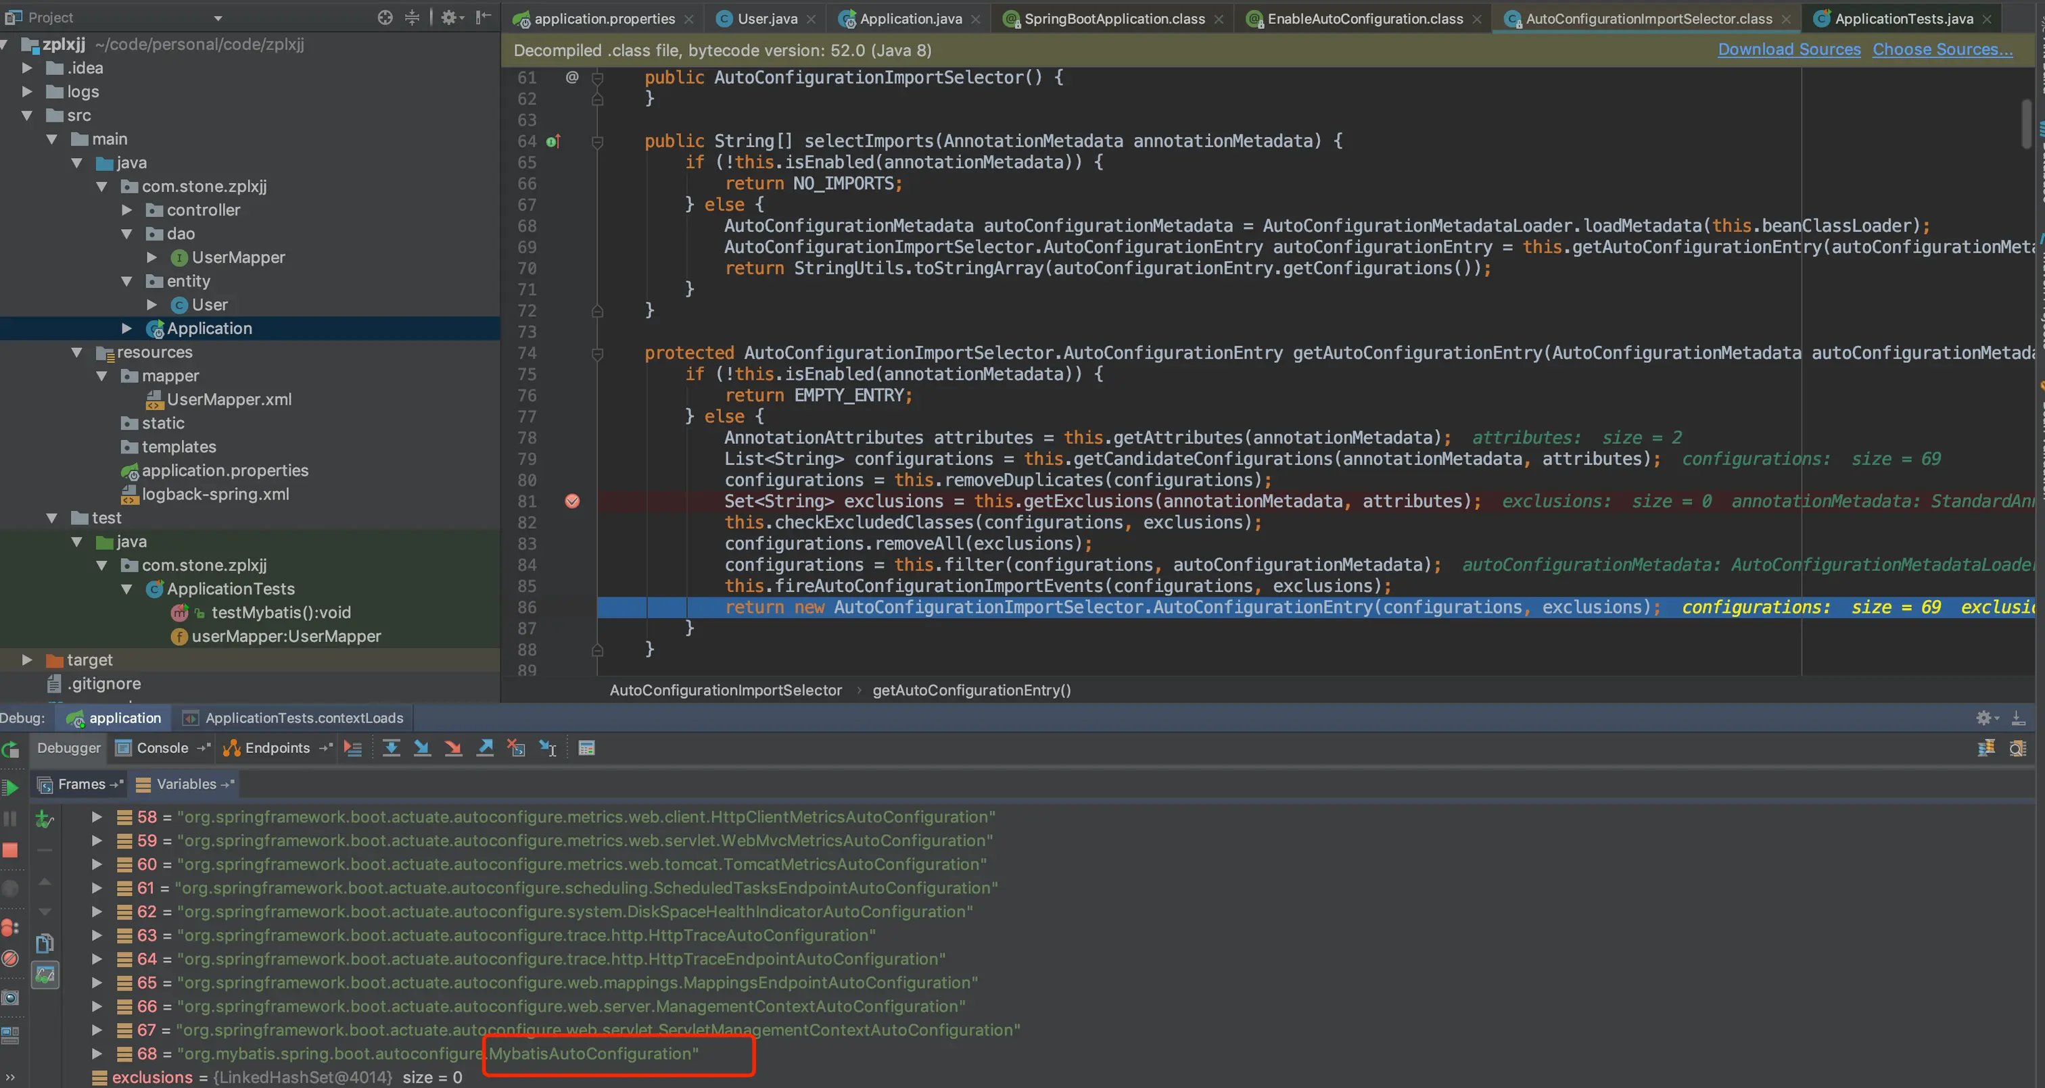Screen dimensions: 2045x1088
Task: Resume program with green play icon
Action: click(11, 787)
